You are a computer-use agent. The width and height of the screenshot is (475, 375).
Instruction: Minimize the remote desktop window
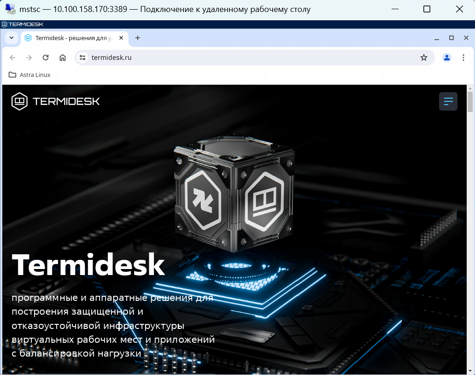click(x=395, y=9)
